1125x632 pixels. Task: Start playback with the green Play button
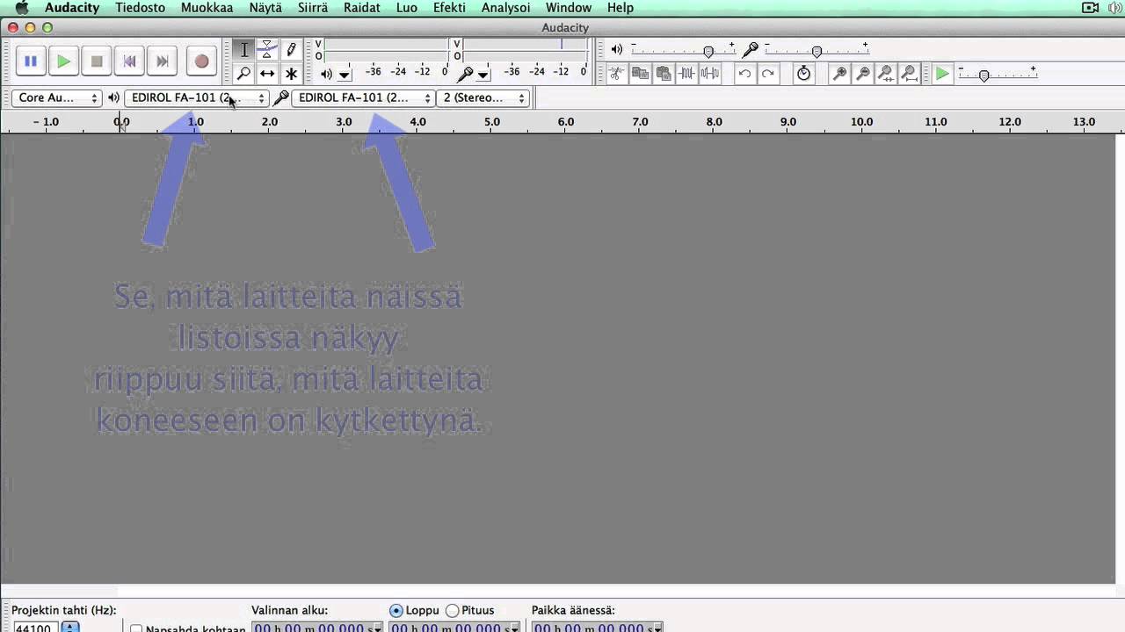[x=63, y=61]
